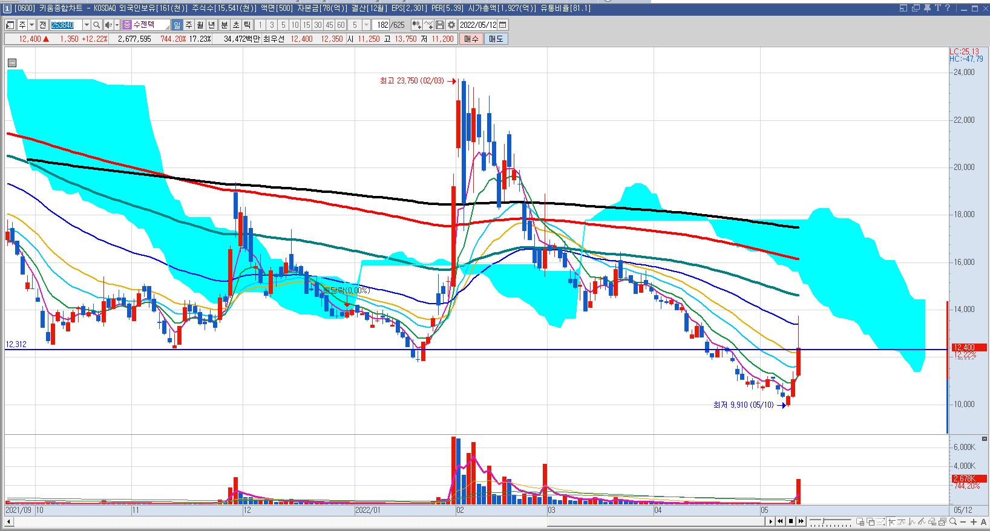Click the duplicate window icon in title bar
The width and height of the screenshot is (990, 531).
pos(916,8)
